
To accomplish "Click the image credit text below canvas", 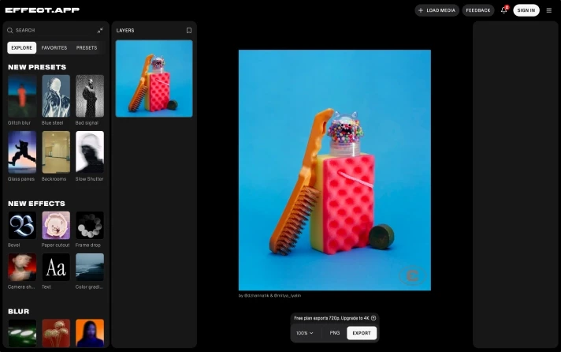I will [x=269, y=296].
